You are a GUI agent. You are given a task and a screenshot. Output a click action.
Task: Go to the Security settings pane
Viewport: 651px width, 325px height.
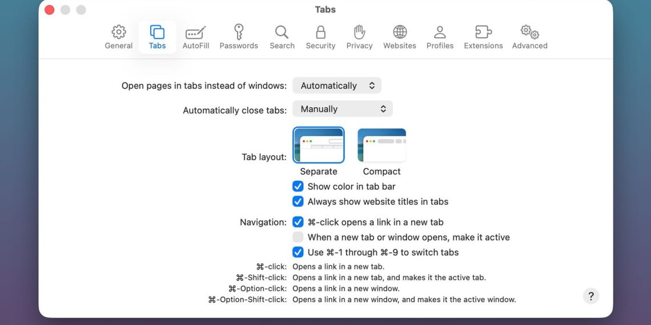320,37
